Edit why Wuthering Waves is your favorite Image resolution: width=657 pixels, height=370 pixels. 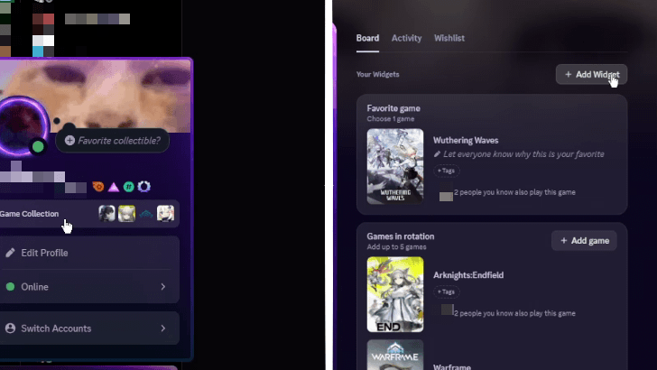[523, 154]
